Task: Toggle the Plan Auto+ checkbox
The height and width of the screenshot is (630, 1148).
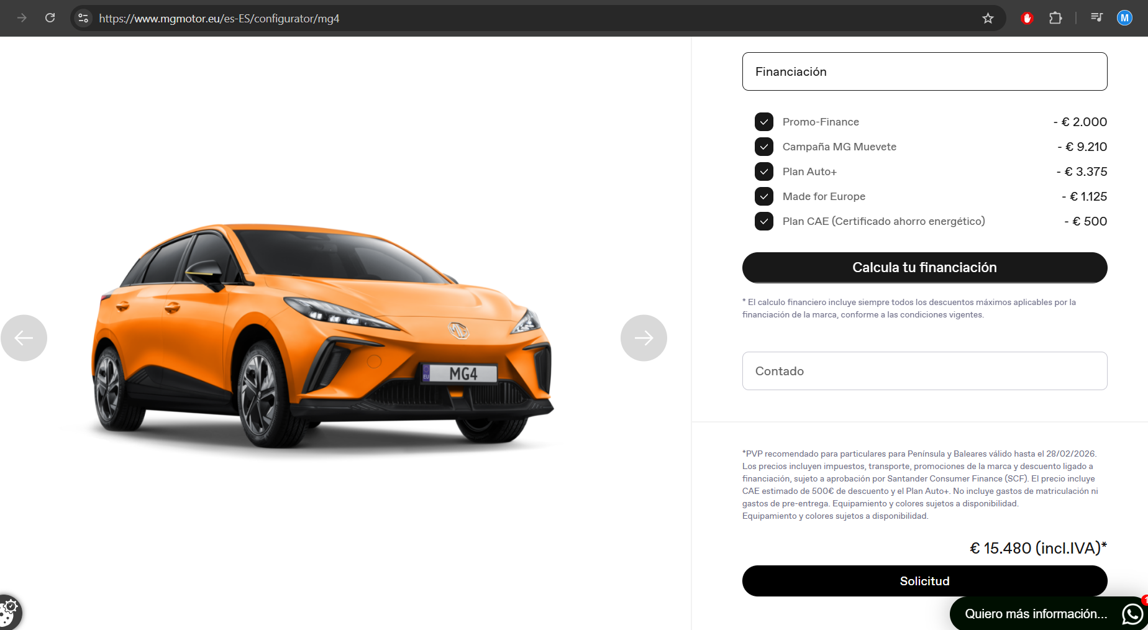Action: (764, 171)
